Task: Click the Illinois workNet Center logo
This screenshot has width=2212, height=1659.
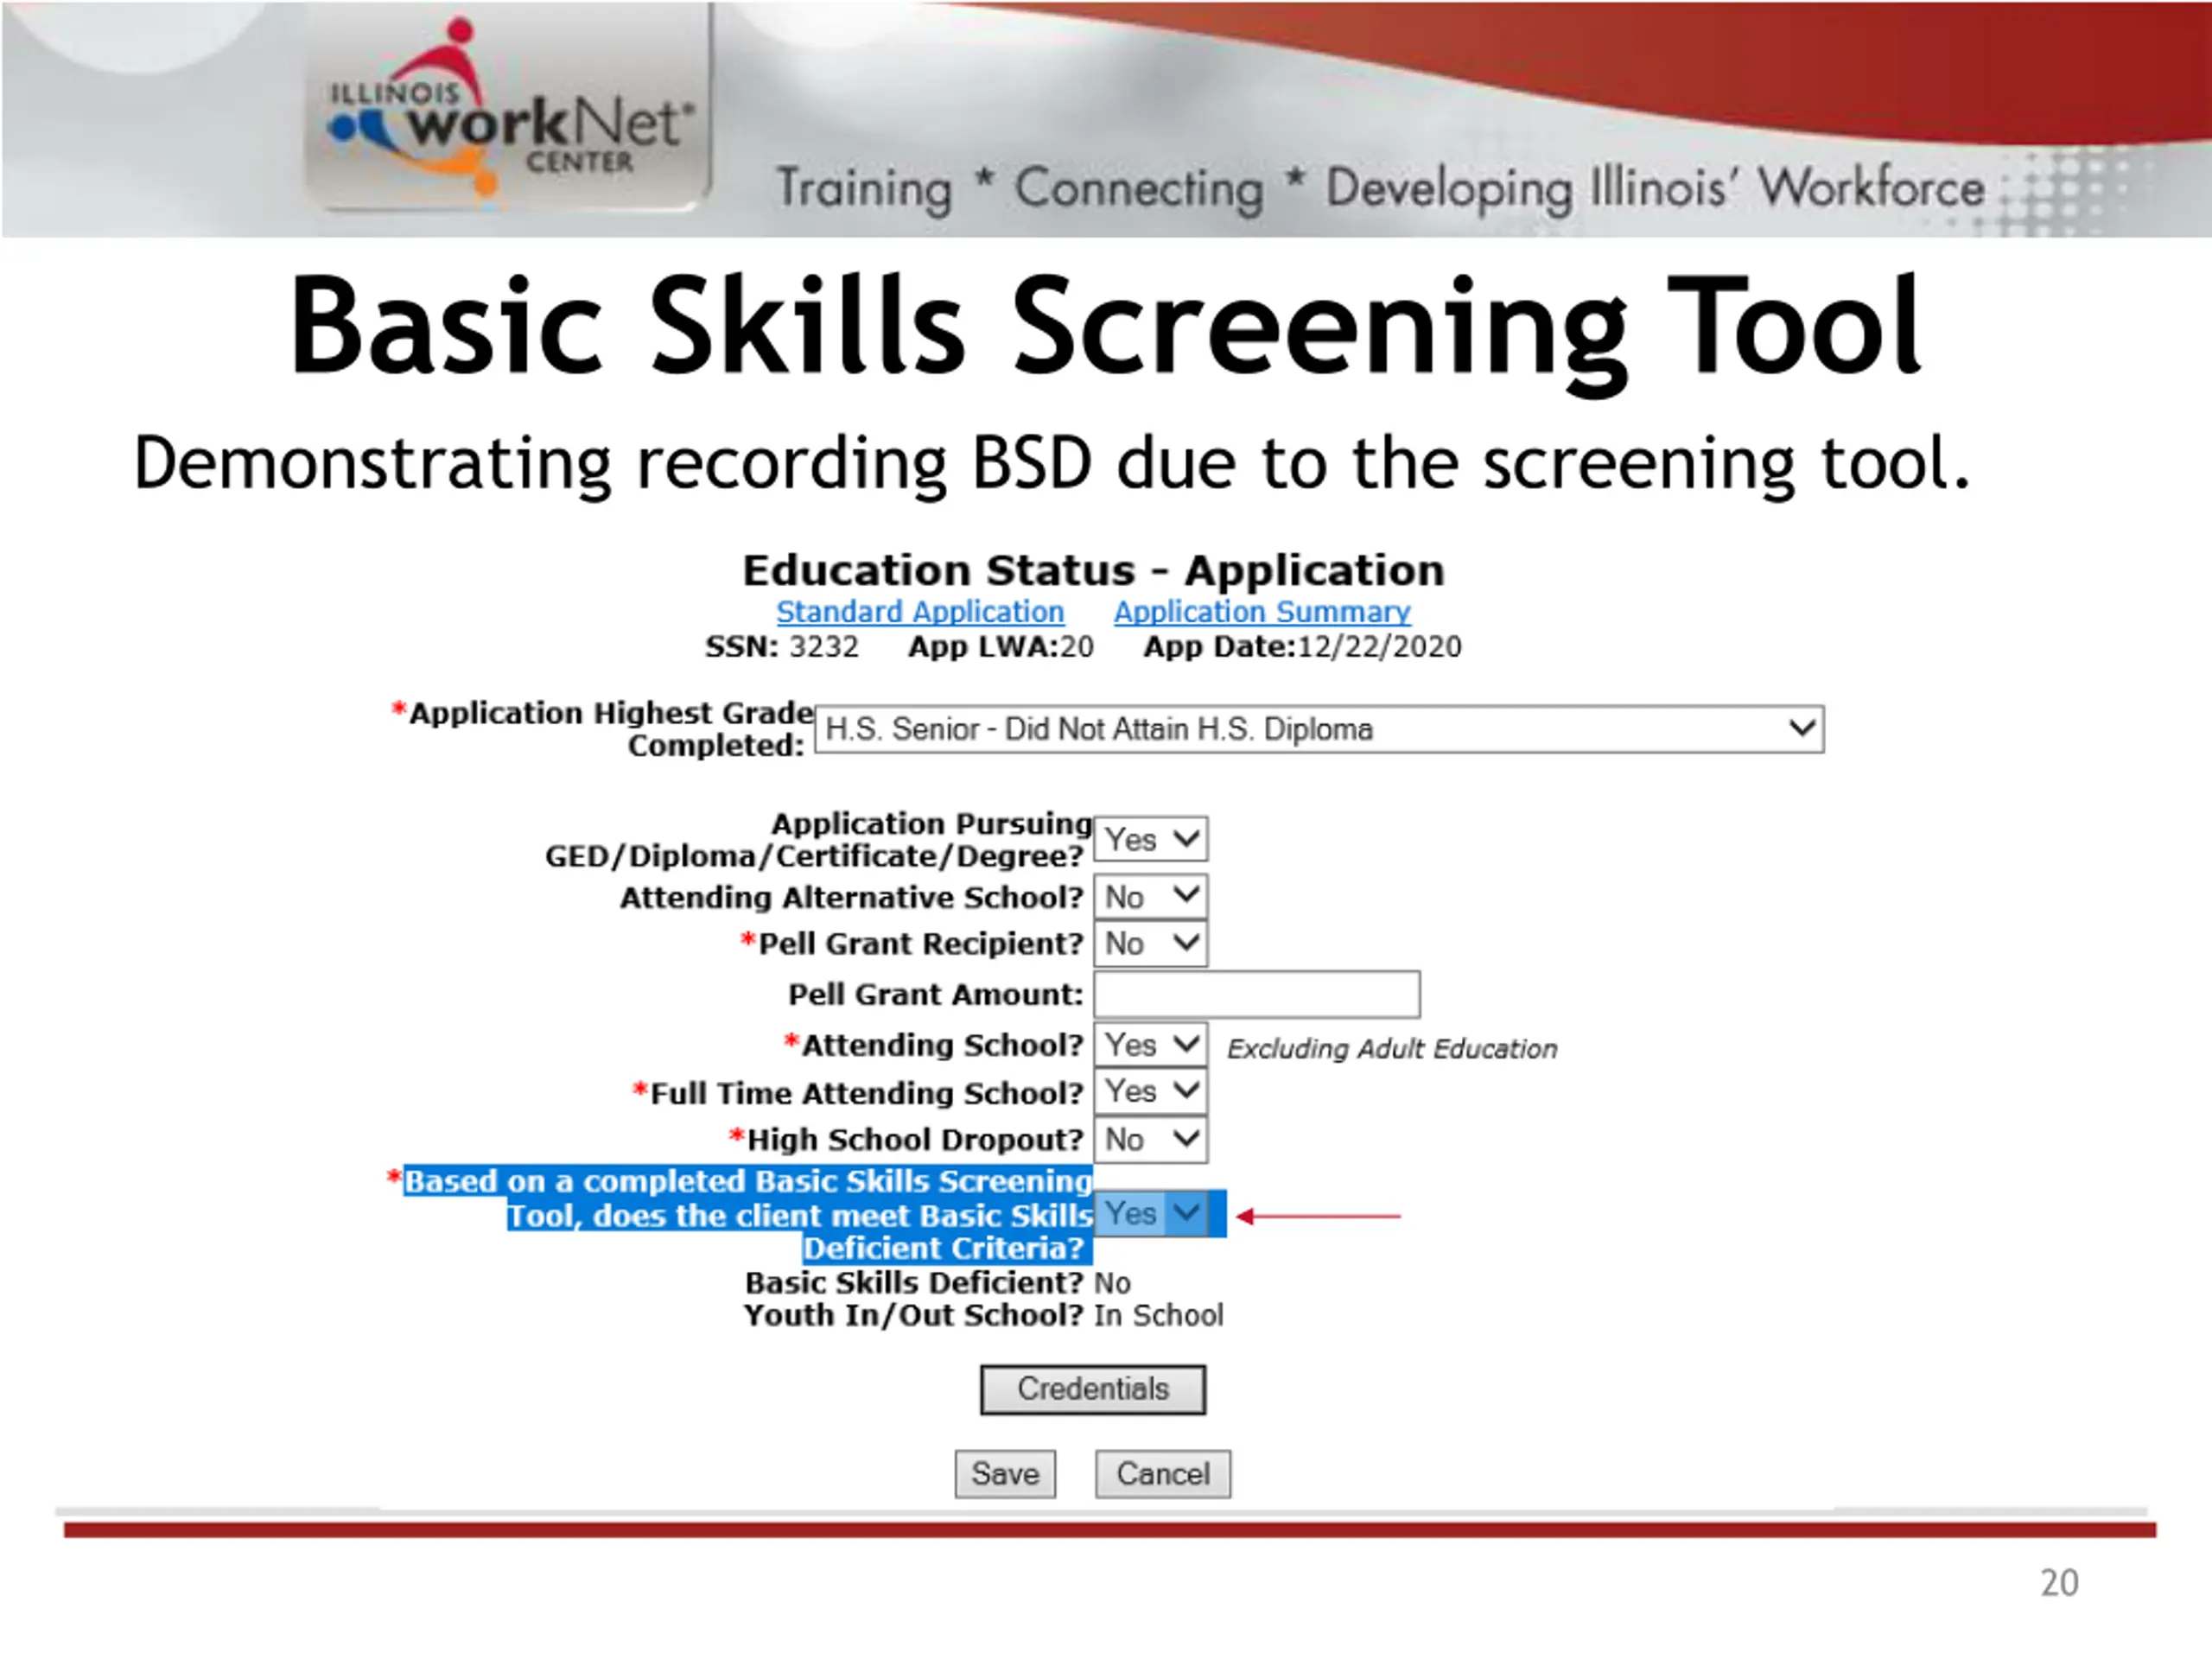Action: 508,110
